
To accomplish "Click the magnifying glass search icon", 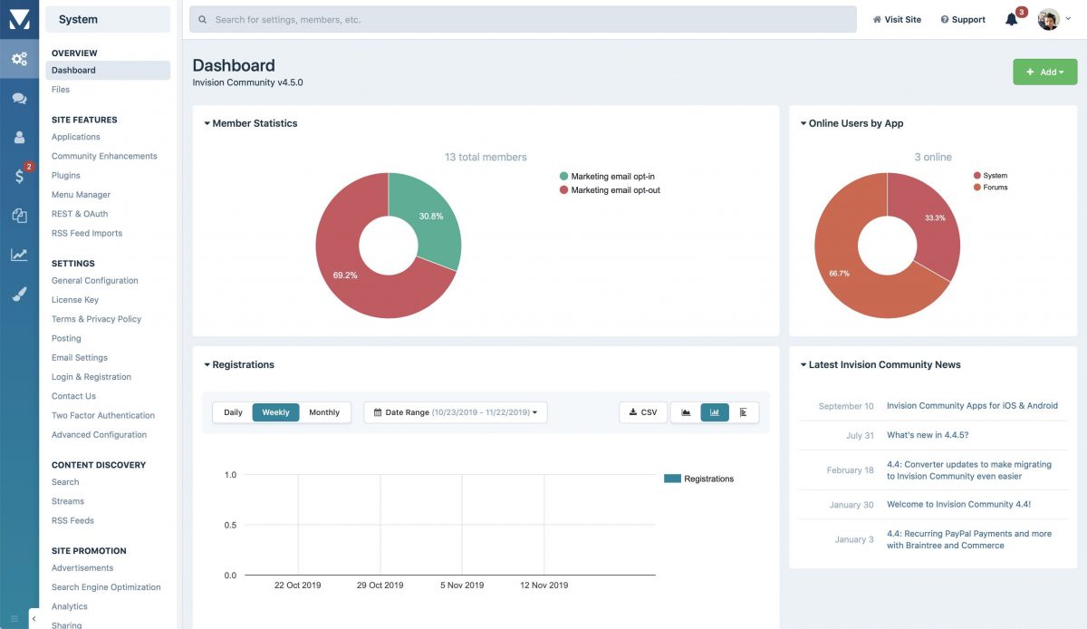I will pyautogui.click(x=202, y=19).
